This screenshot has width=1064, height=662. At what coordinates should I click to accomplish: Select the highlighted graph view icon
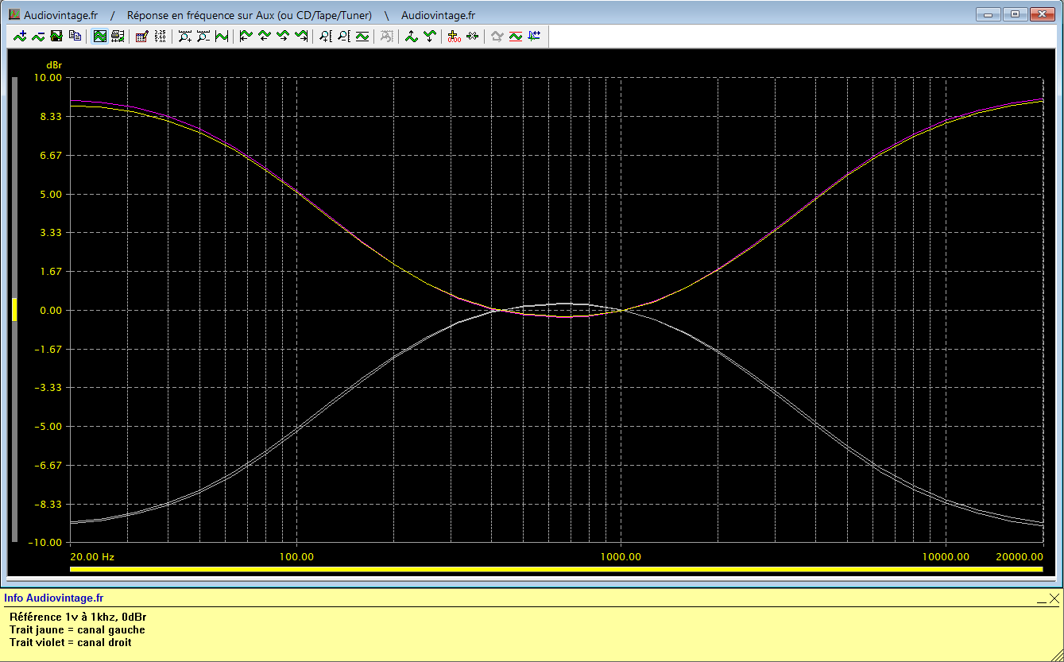click(100, 36)
